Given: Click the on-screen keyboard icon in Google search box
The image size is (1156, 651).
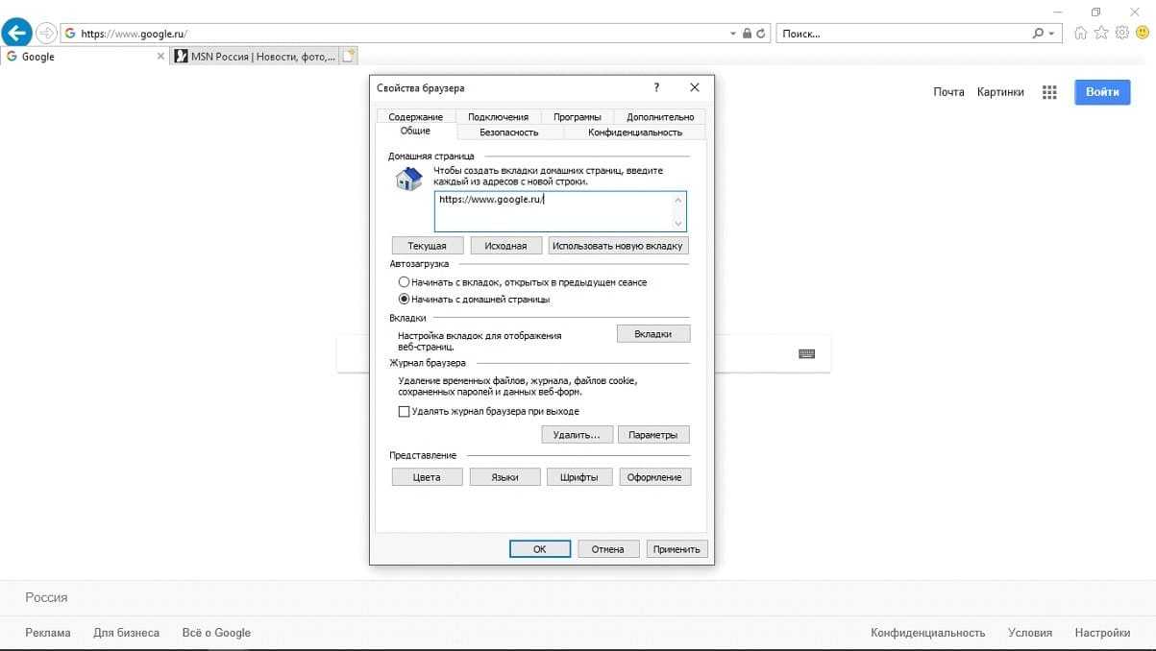Looking at the screenshot, I should [x=806, y=354].
